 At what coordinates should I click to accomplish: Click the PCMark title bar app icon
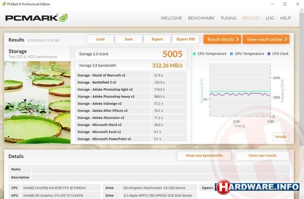[4, 4]
